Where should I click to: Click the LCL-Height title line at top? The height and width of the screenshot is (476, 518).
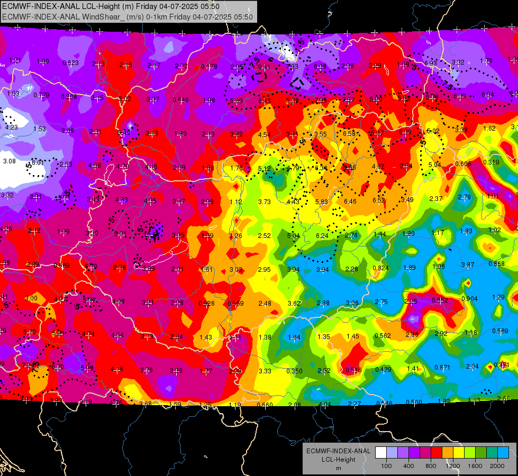point(111,6)
